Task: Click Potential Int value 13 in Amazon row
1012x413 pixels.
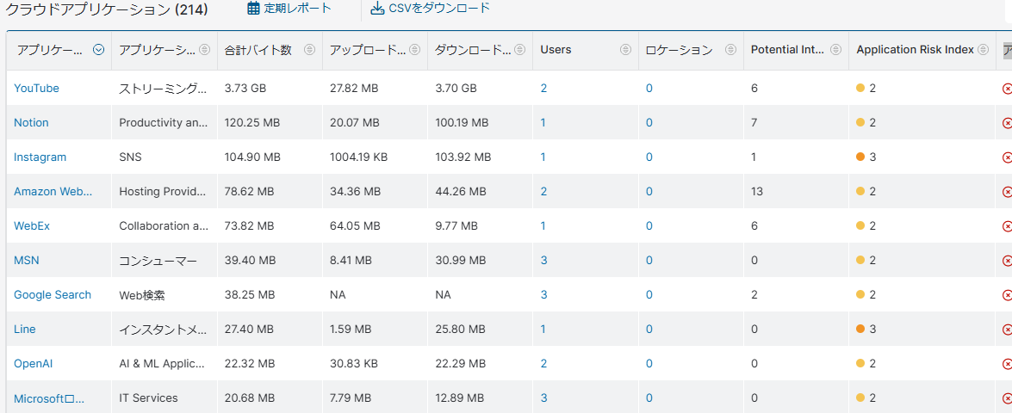Action: tap(757, 191)
